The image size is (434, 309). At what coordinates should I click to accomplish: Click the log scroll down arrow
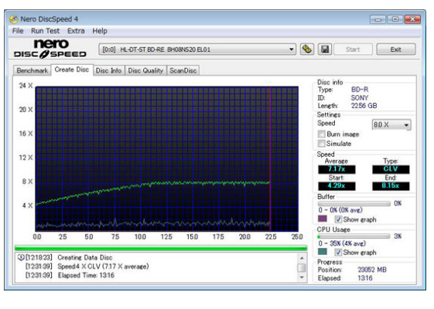pos(302,277)
